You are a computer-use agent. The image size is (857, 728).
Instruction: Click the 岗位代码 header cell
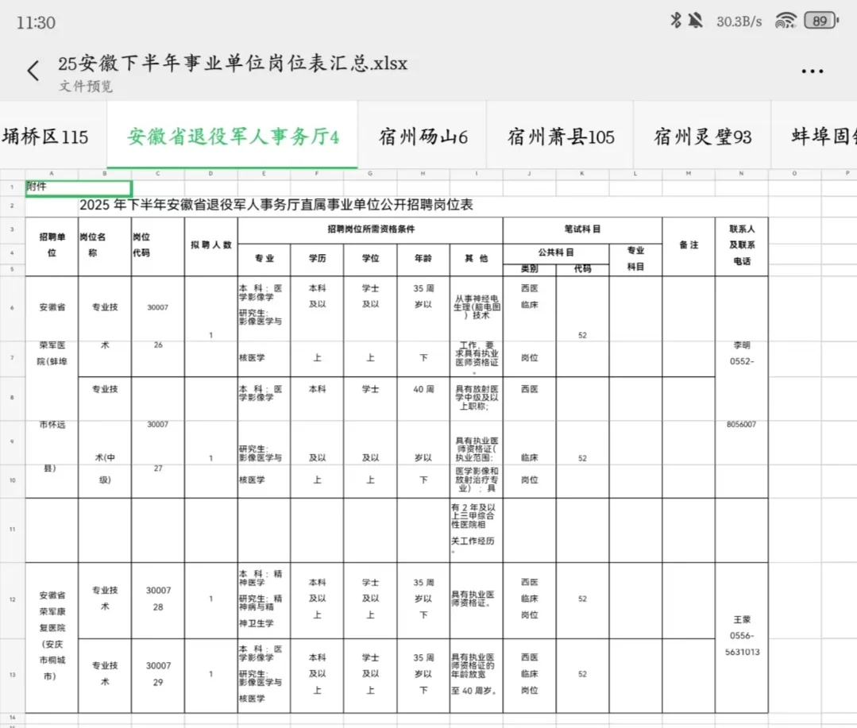[158, 246]
